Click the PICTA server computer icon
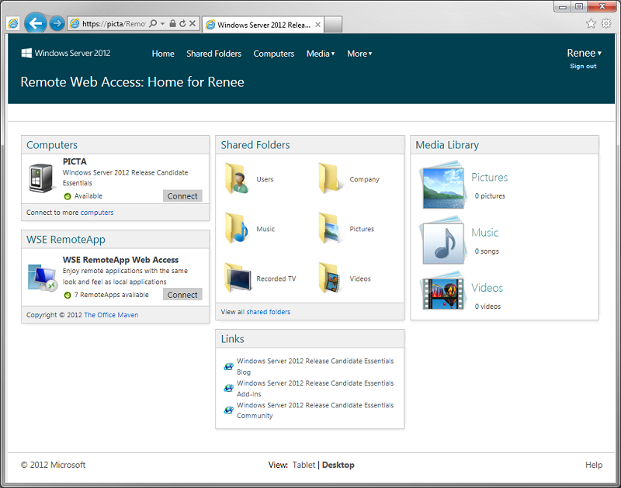 tap(41, 178)
